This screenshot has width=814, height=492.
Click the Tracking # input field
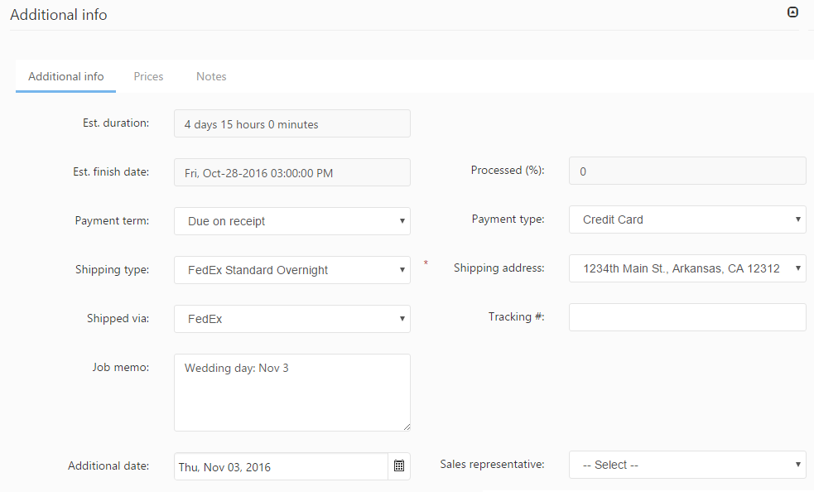pyautogui.click(x=686, y=317)
